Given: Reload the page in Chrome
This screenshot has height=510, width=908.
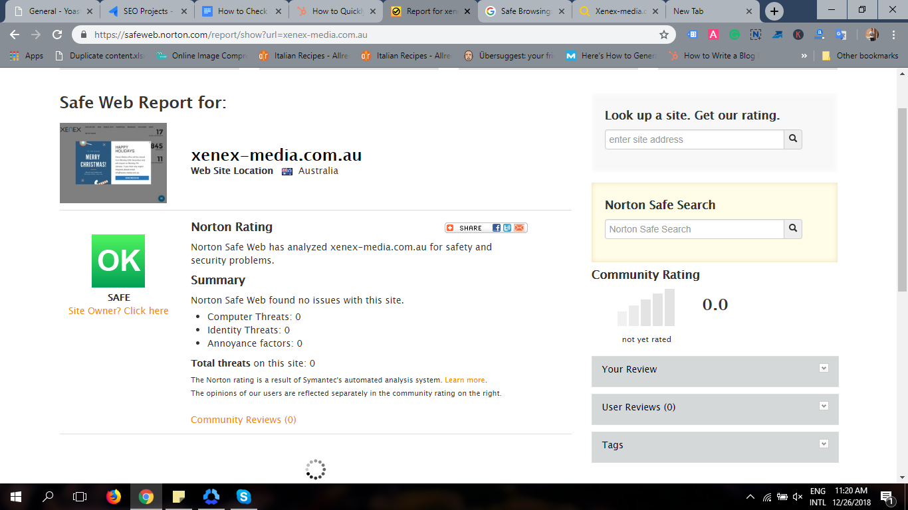Looking at the screenshot, I should [57, 35].
